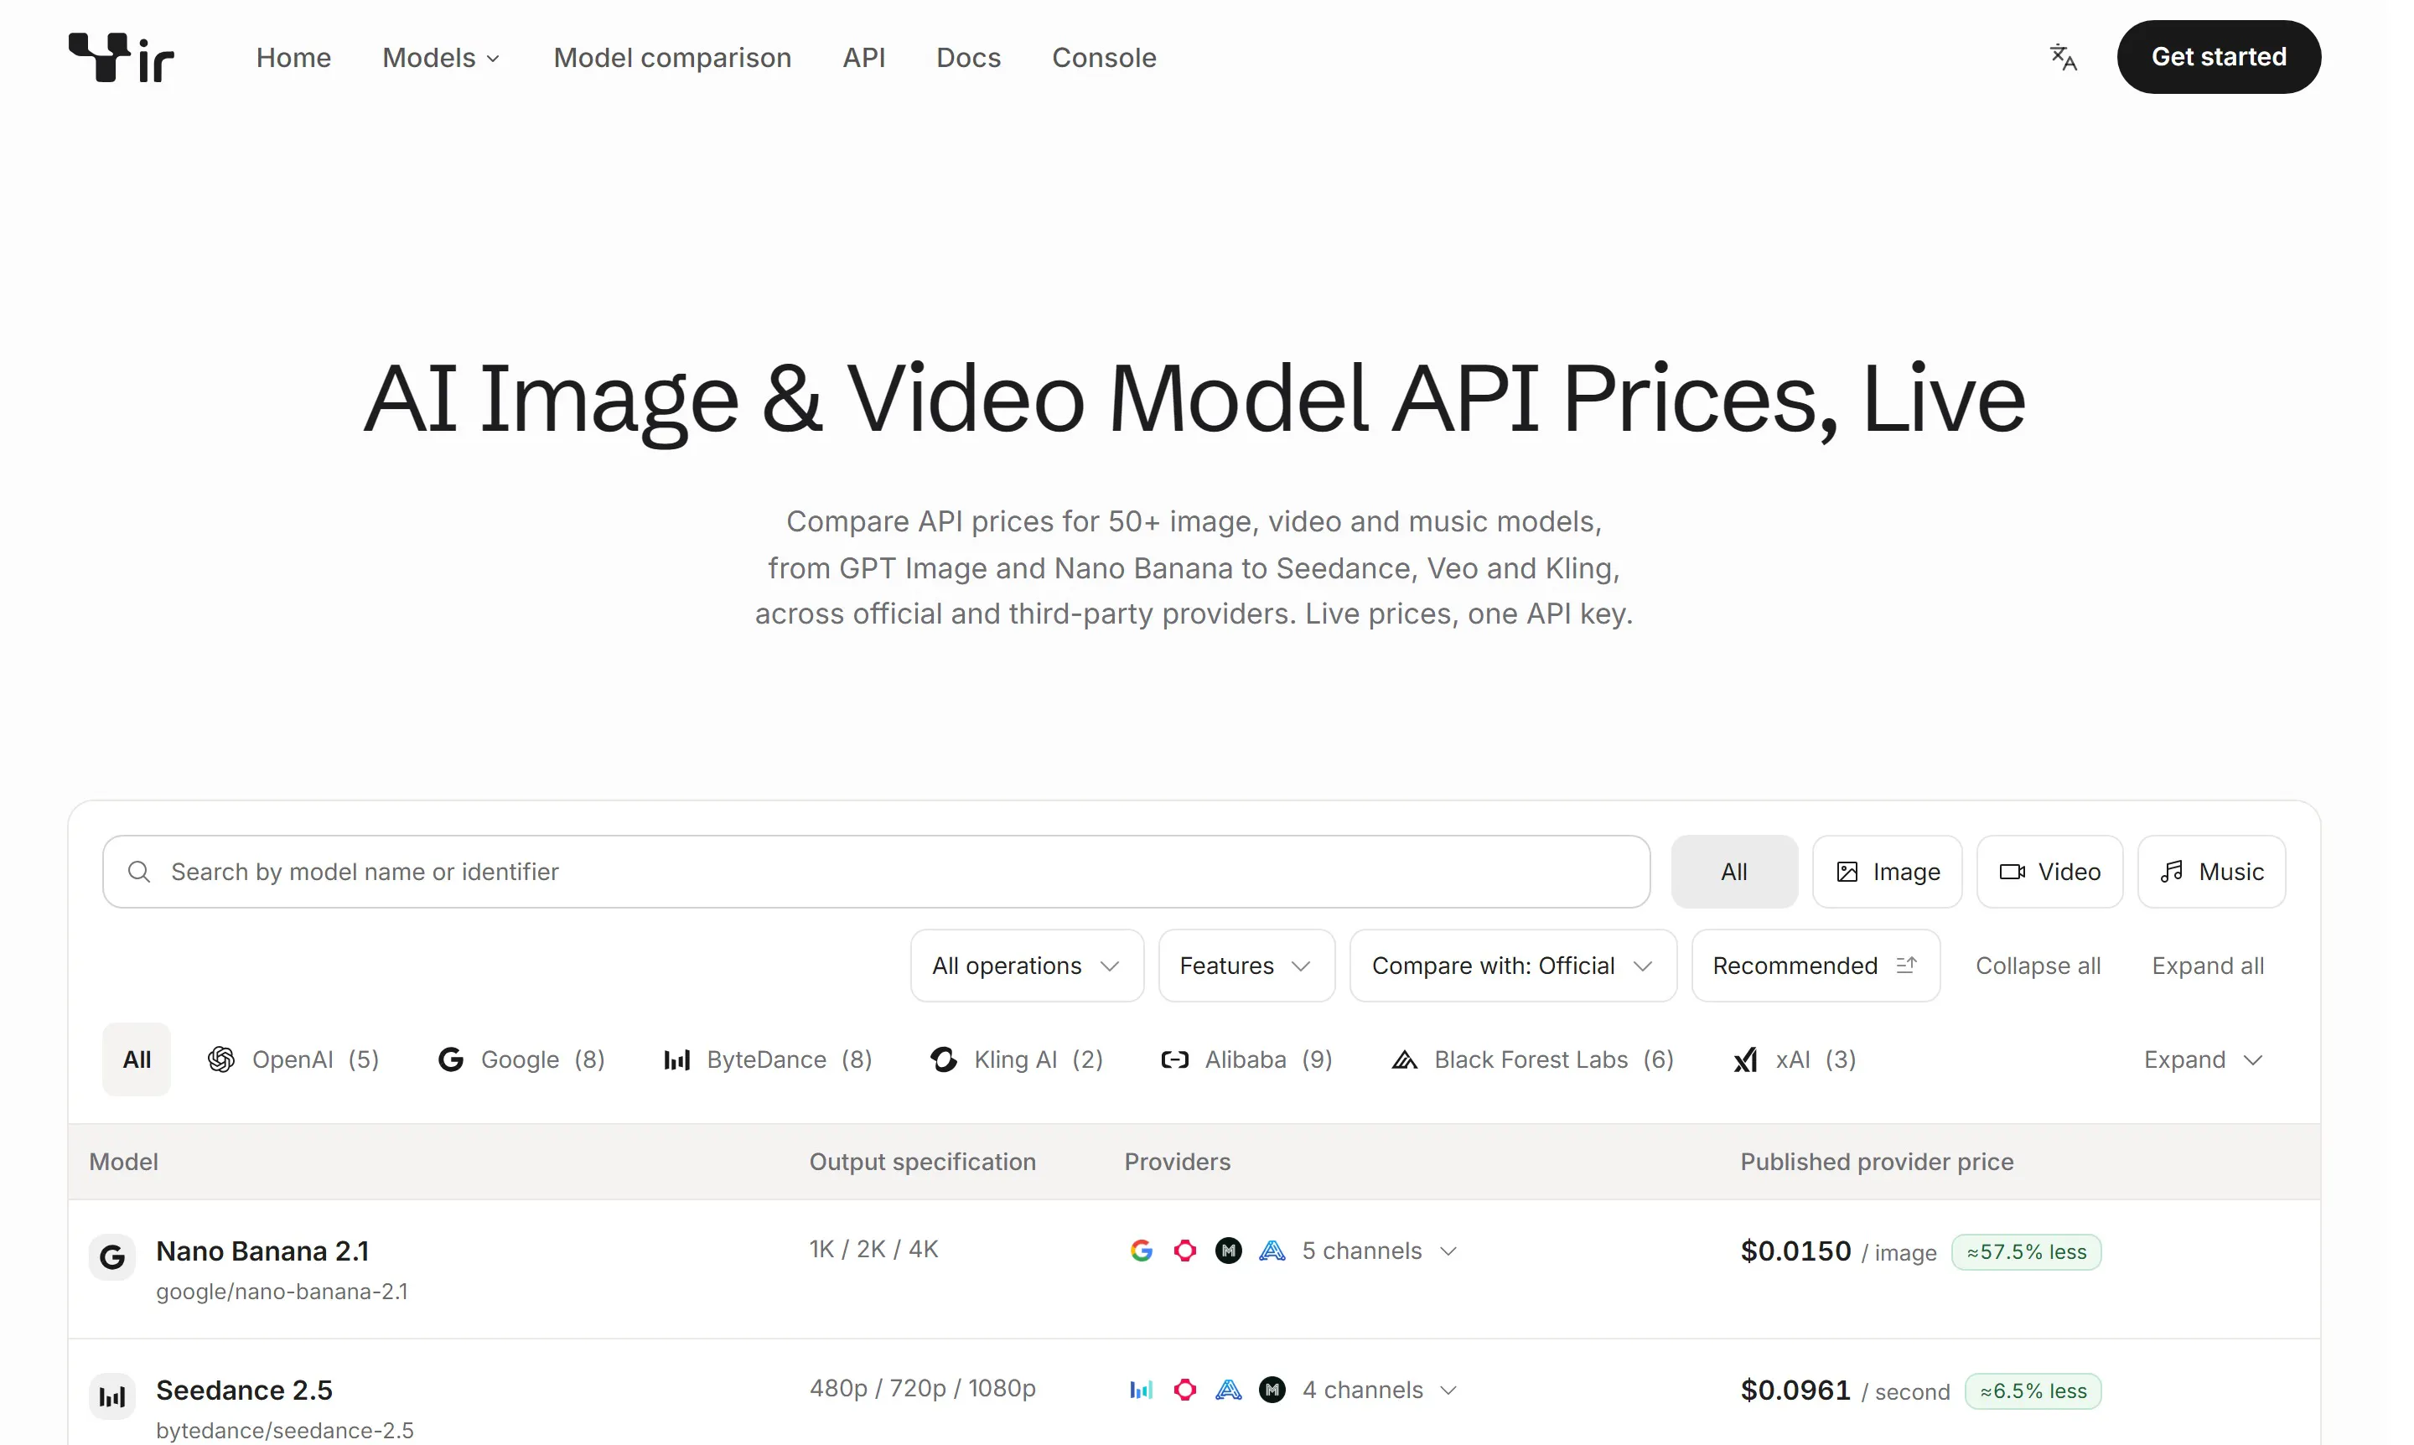Show only Image models

1887,872
